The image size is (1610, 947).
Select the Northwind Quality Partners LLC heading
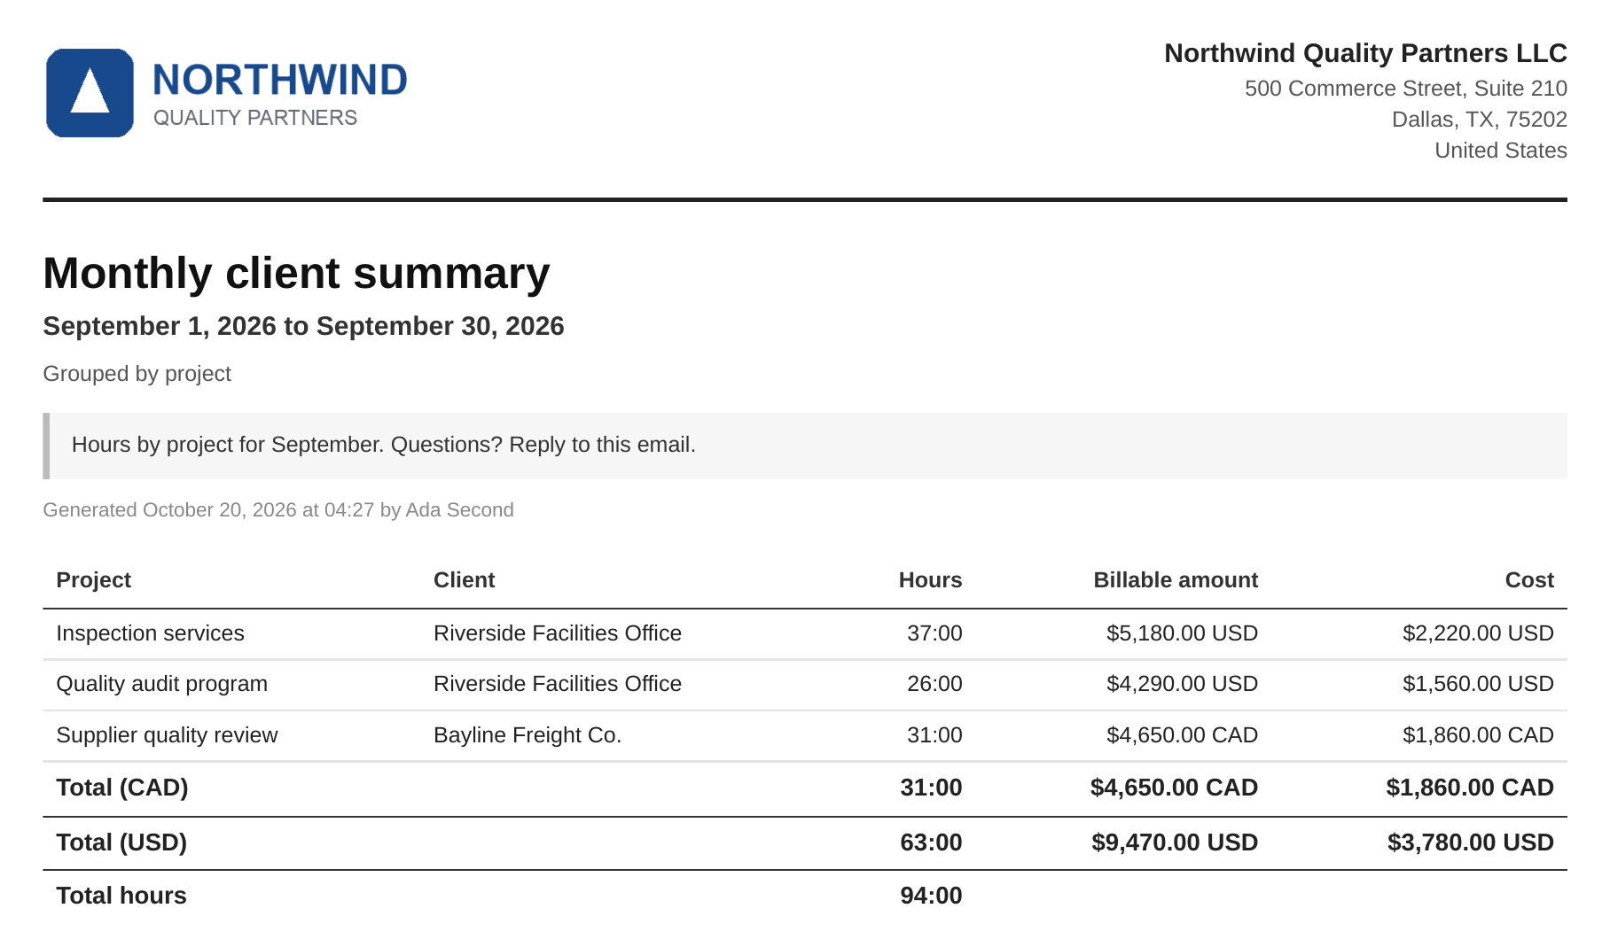point(1365,53)
